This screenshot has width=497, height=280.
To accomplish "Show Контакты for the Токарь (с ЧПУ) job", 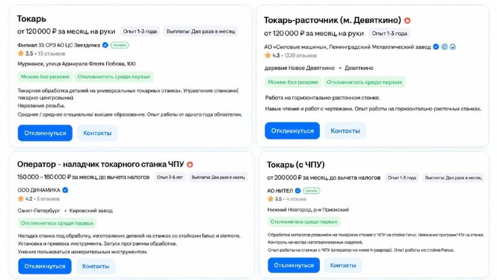I will point(343,266).
